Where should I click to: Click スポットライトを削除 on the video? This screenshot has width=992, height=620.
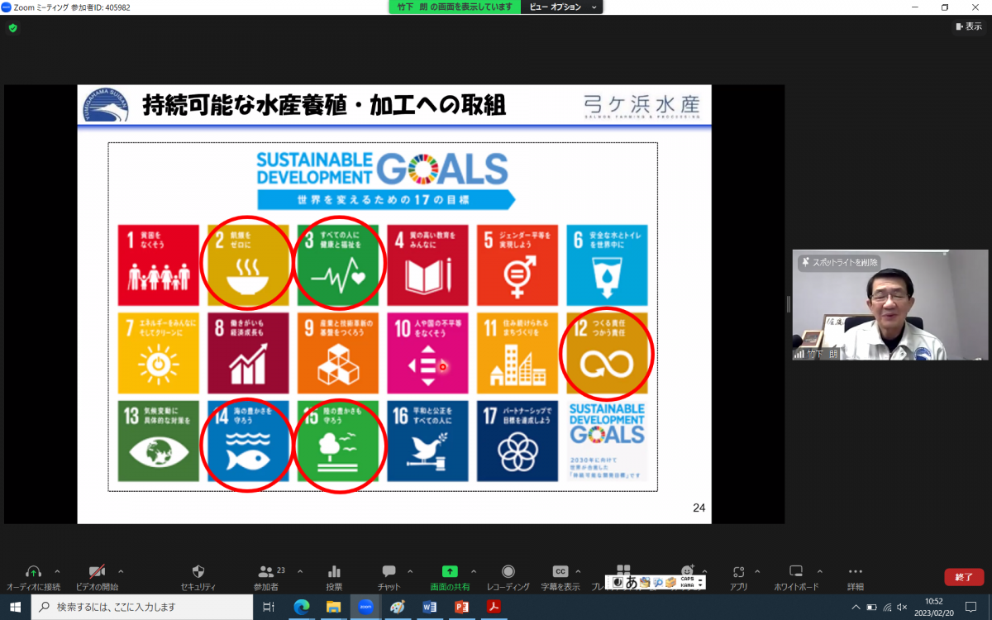(839, 262)
